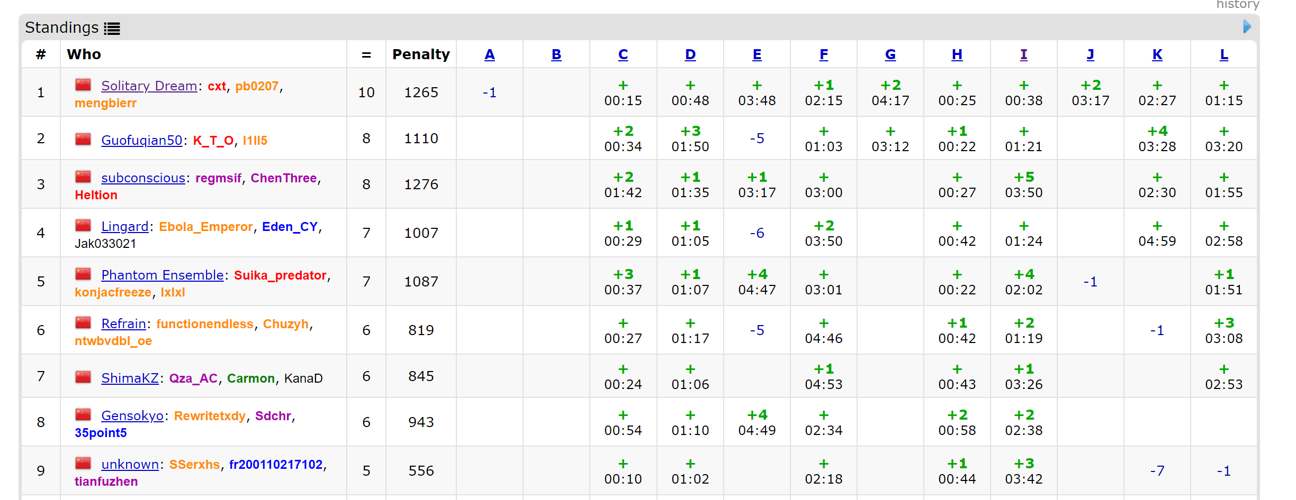Viewport: 1296px width, 500px height.
Task: Click the flag icon beside ShimaKZ
Action: 83,377
